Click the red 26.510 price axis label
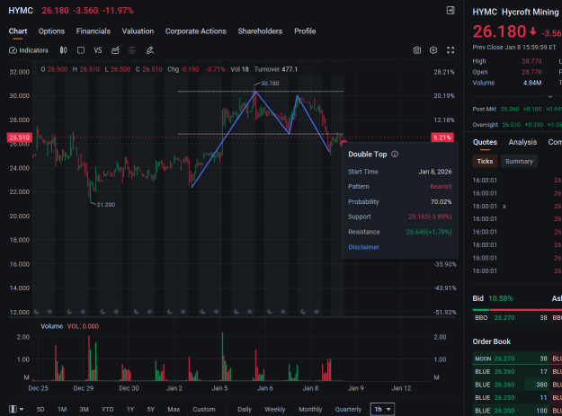Screen dimensions: 562x416 click(x=20, y=137)
